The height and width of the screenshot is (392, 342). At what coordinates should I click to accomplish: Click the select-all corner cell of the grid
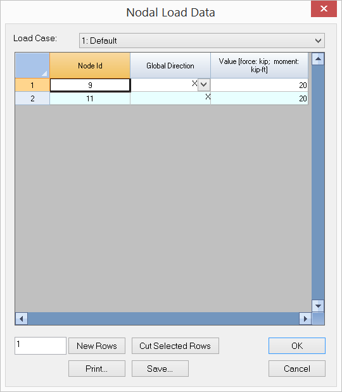32,65
